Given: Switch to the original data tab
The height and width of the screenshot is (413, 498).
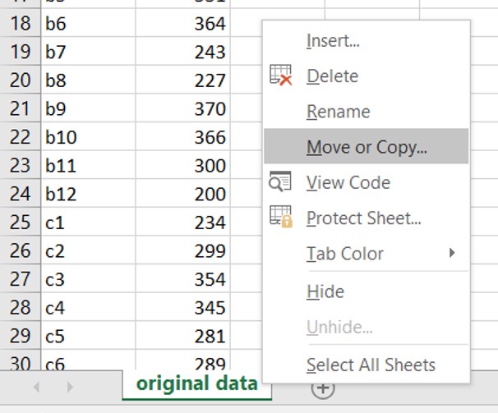Looking at the screenshot, I should pyautogui.click(x=196, y=383).
